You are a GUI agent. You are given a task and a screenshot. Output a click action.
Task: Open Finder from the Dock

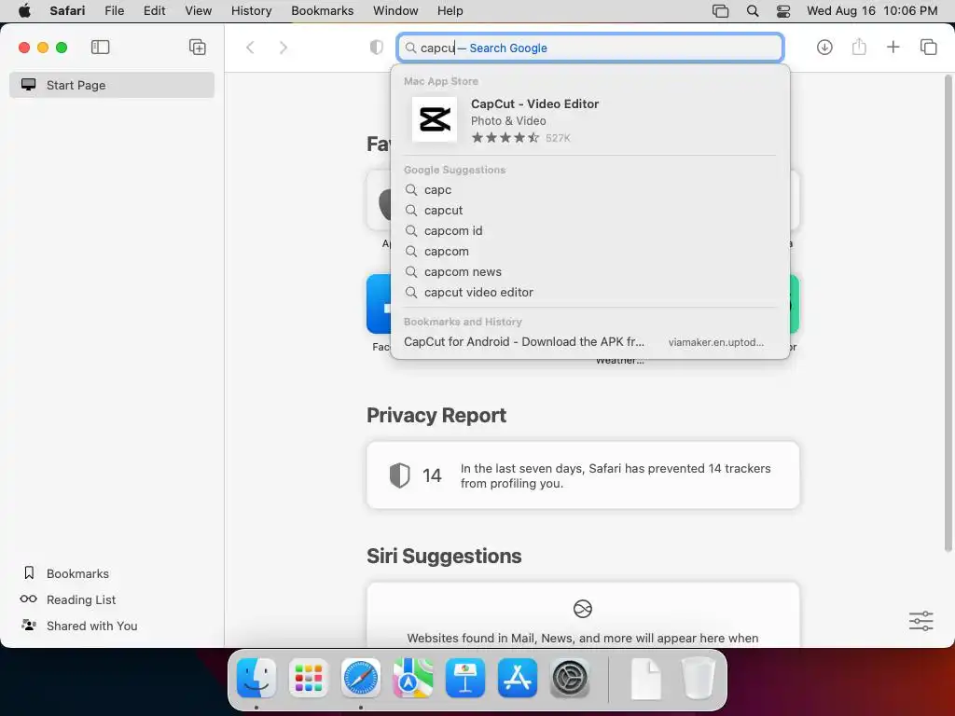tap(256, 678)
